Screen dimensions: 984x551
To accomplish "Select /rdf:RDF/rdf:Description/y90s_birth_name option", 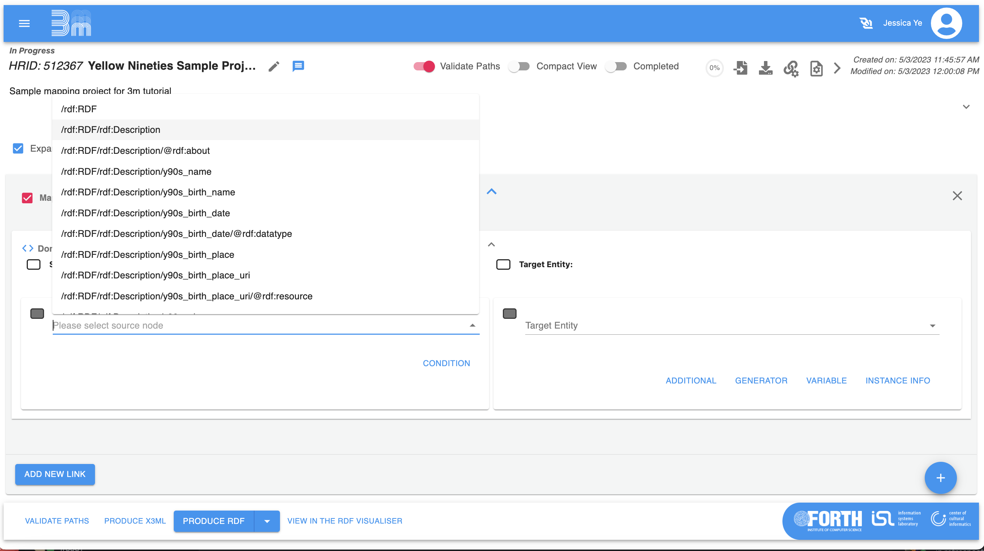I will (x=148, y=192).
